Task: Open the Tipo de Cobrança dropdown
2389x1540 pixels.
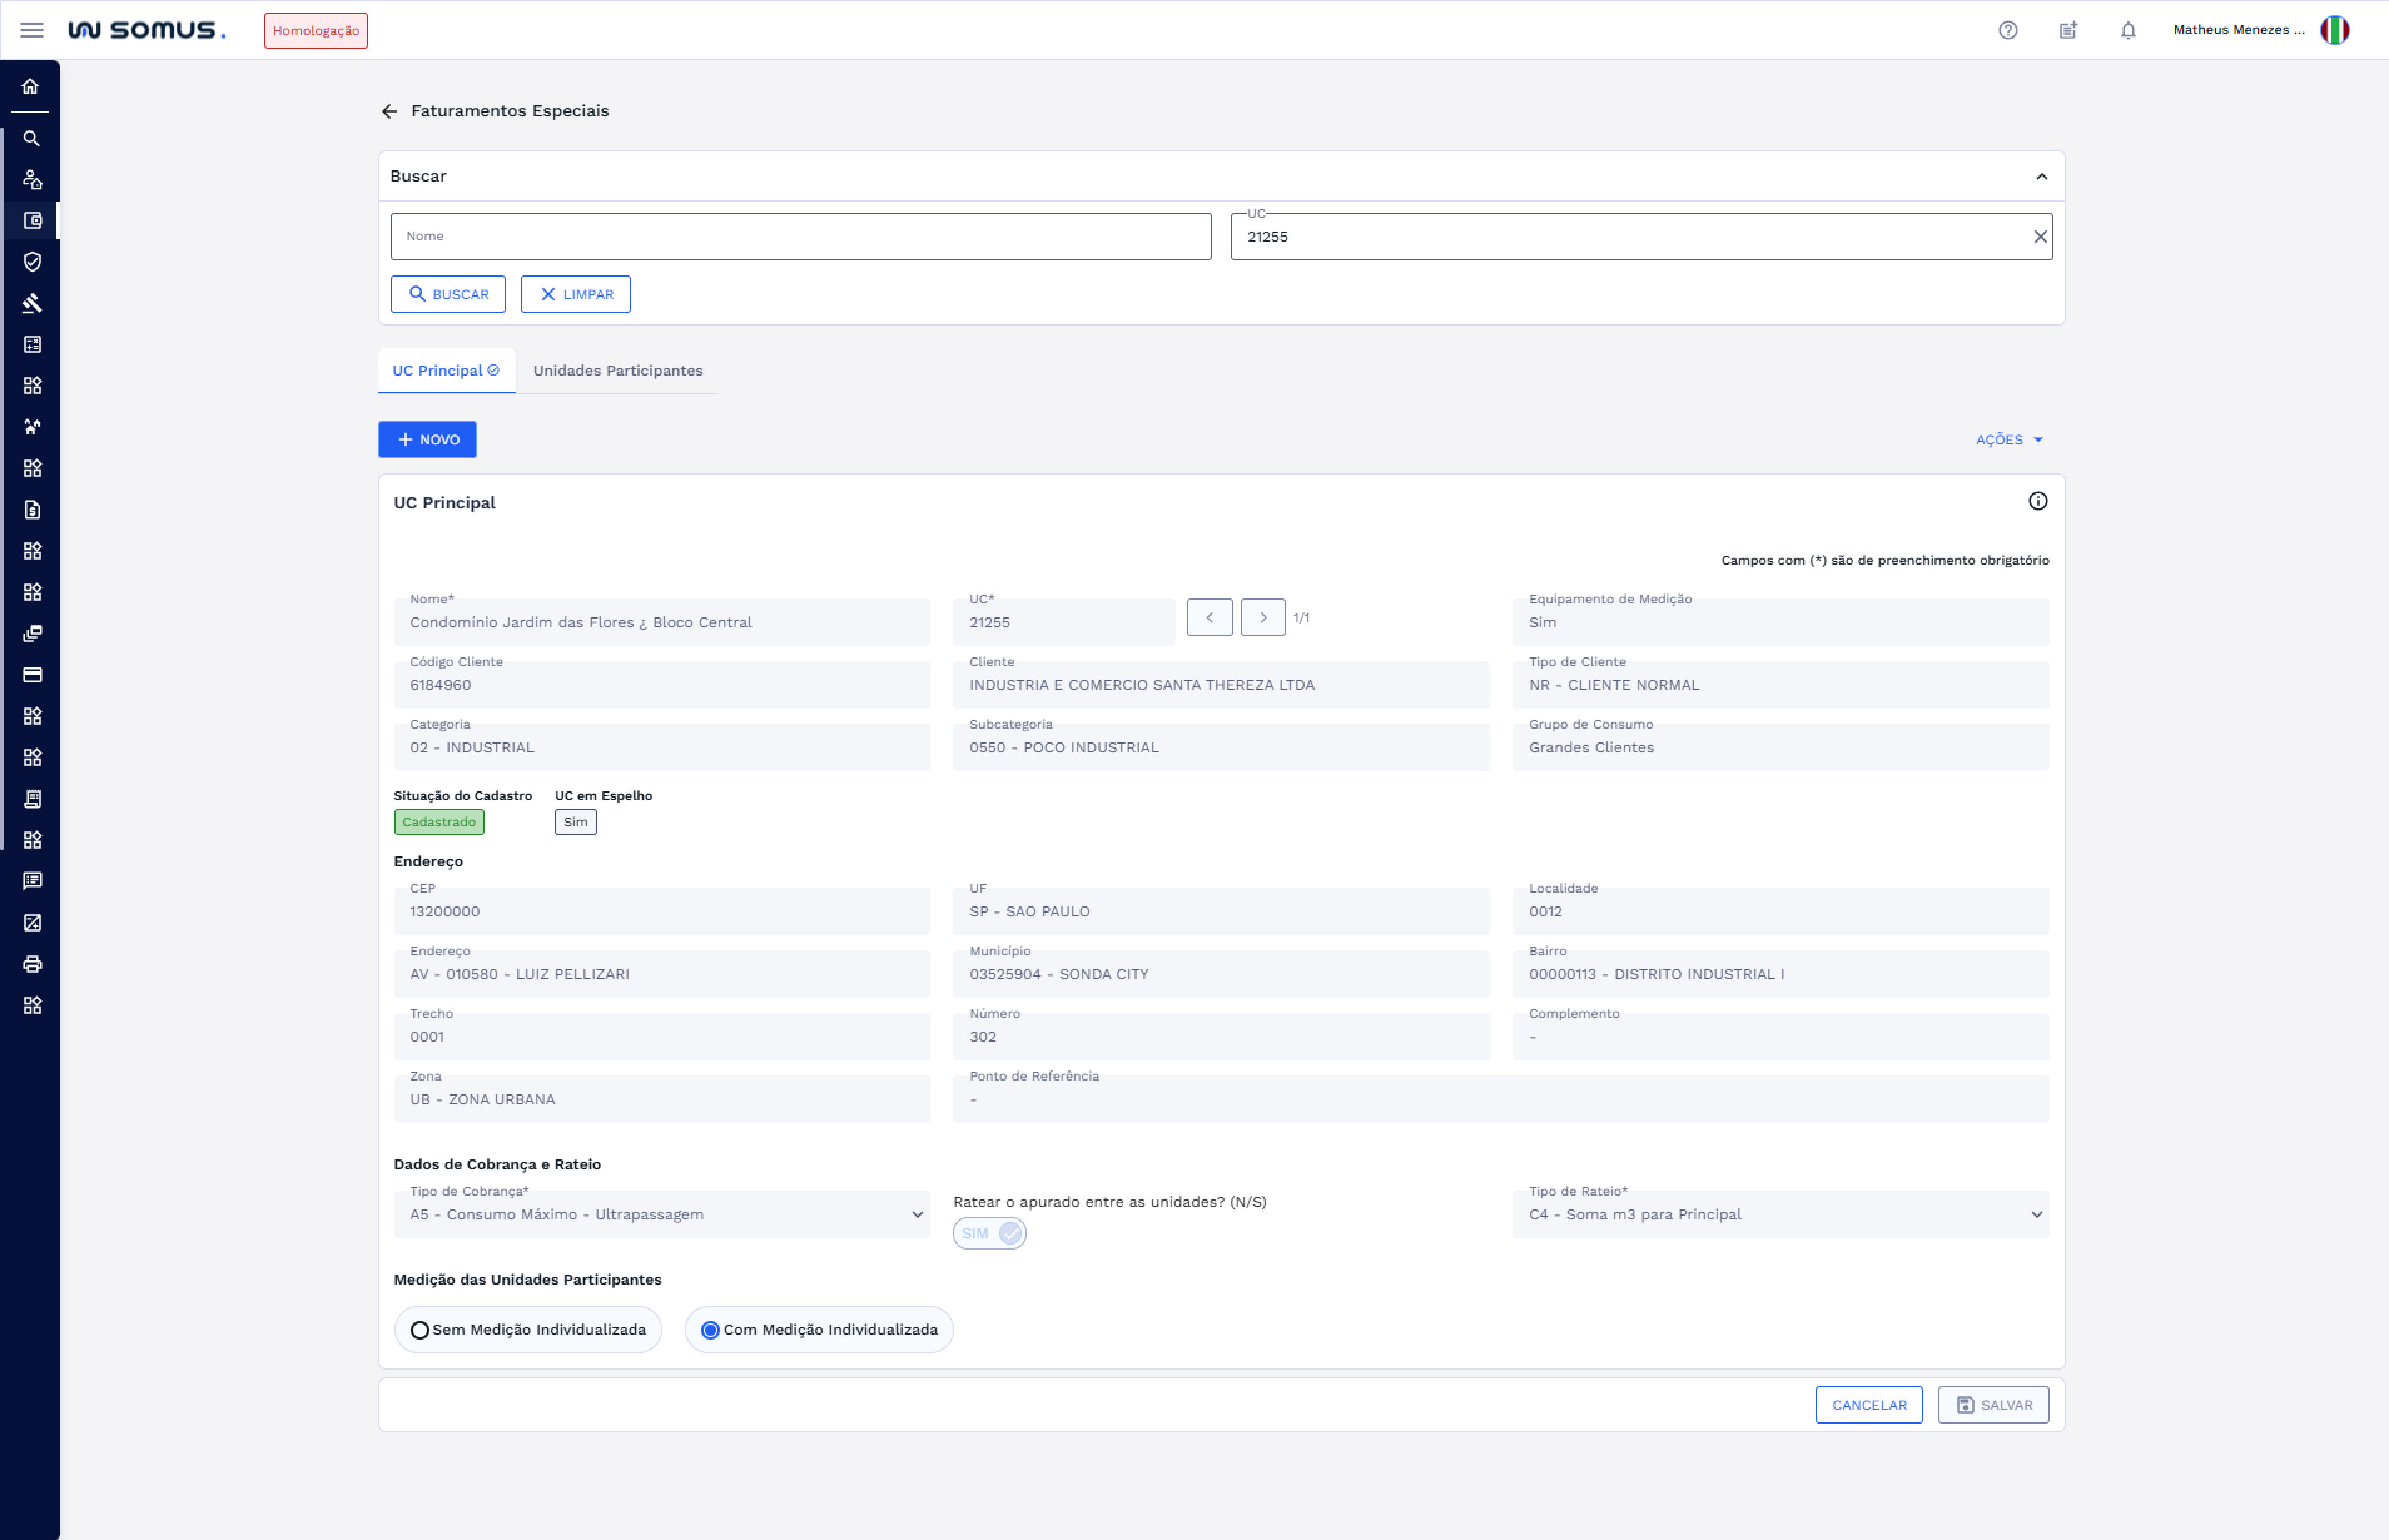Action: click(661, 1215)
